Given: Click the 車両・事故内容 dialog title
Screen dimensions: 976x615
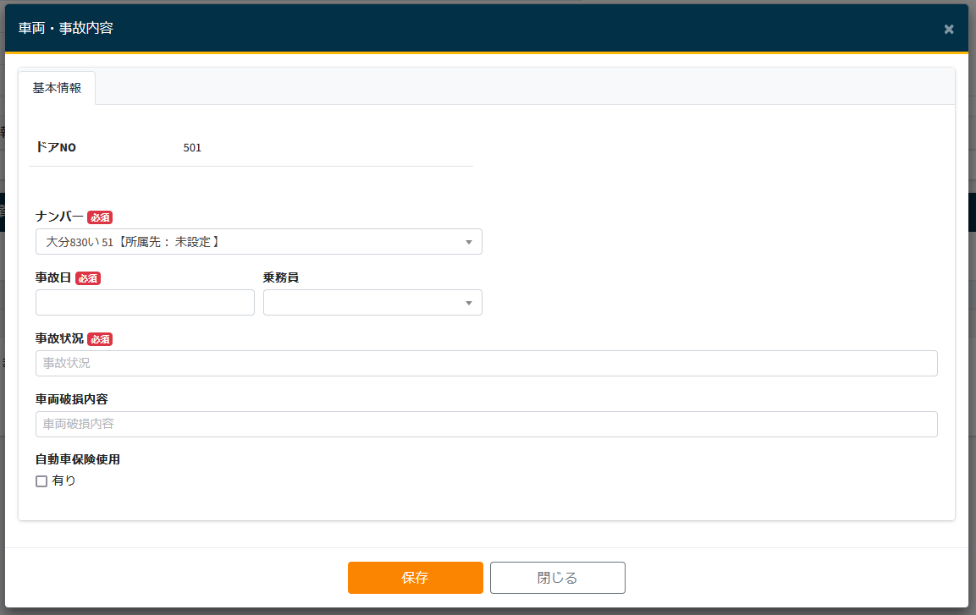Looking at the screenshot, I should coord(66,29).
